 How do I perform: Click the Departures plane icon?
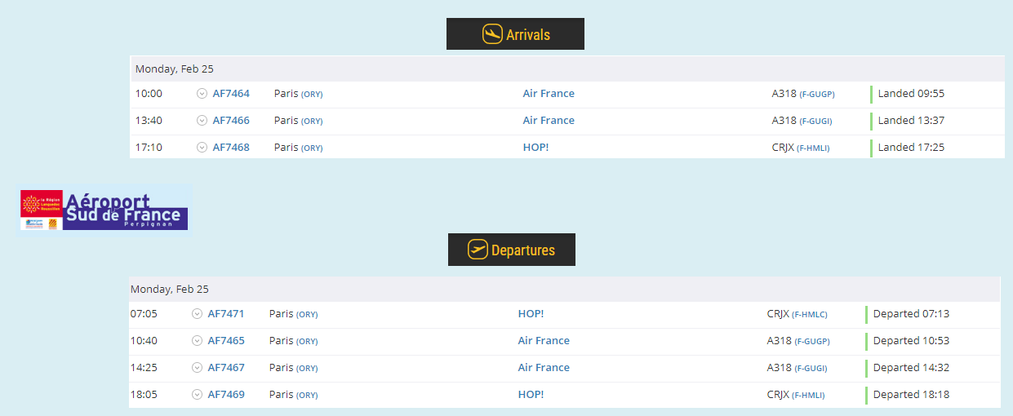point(478,250)
